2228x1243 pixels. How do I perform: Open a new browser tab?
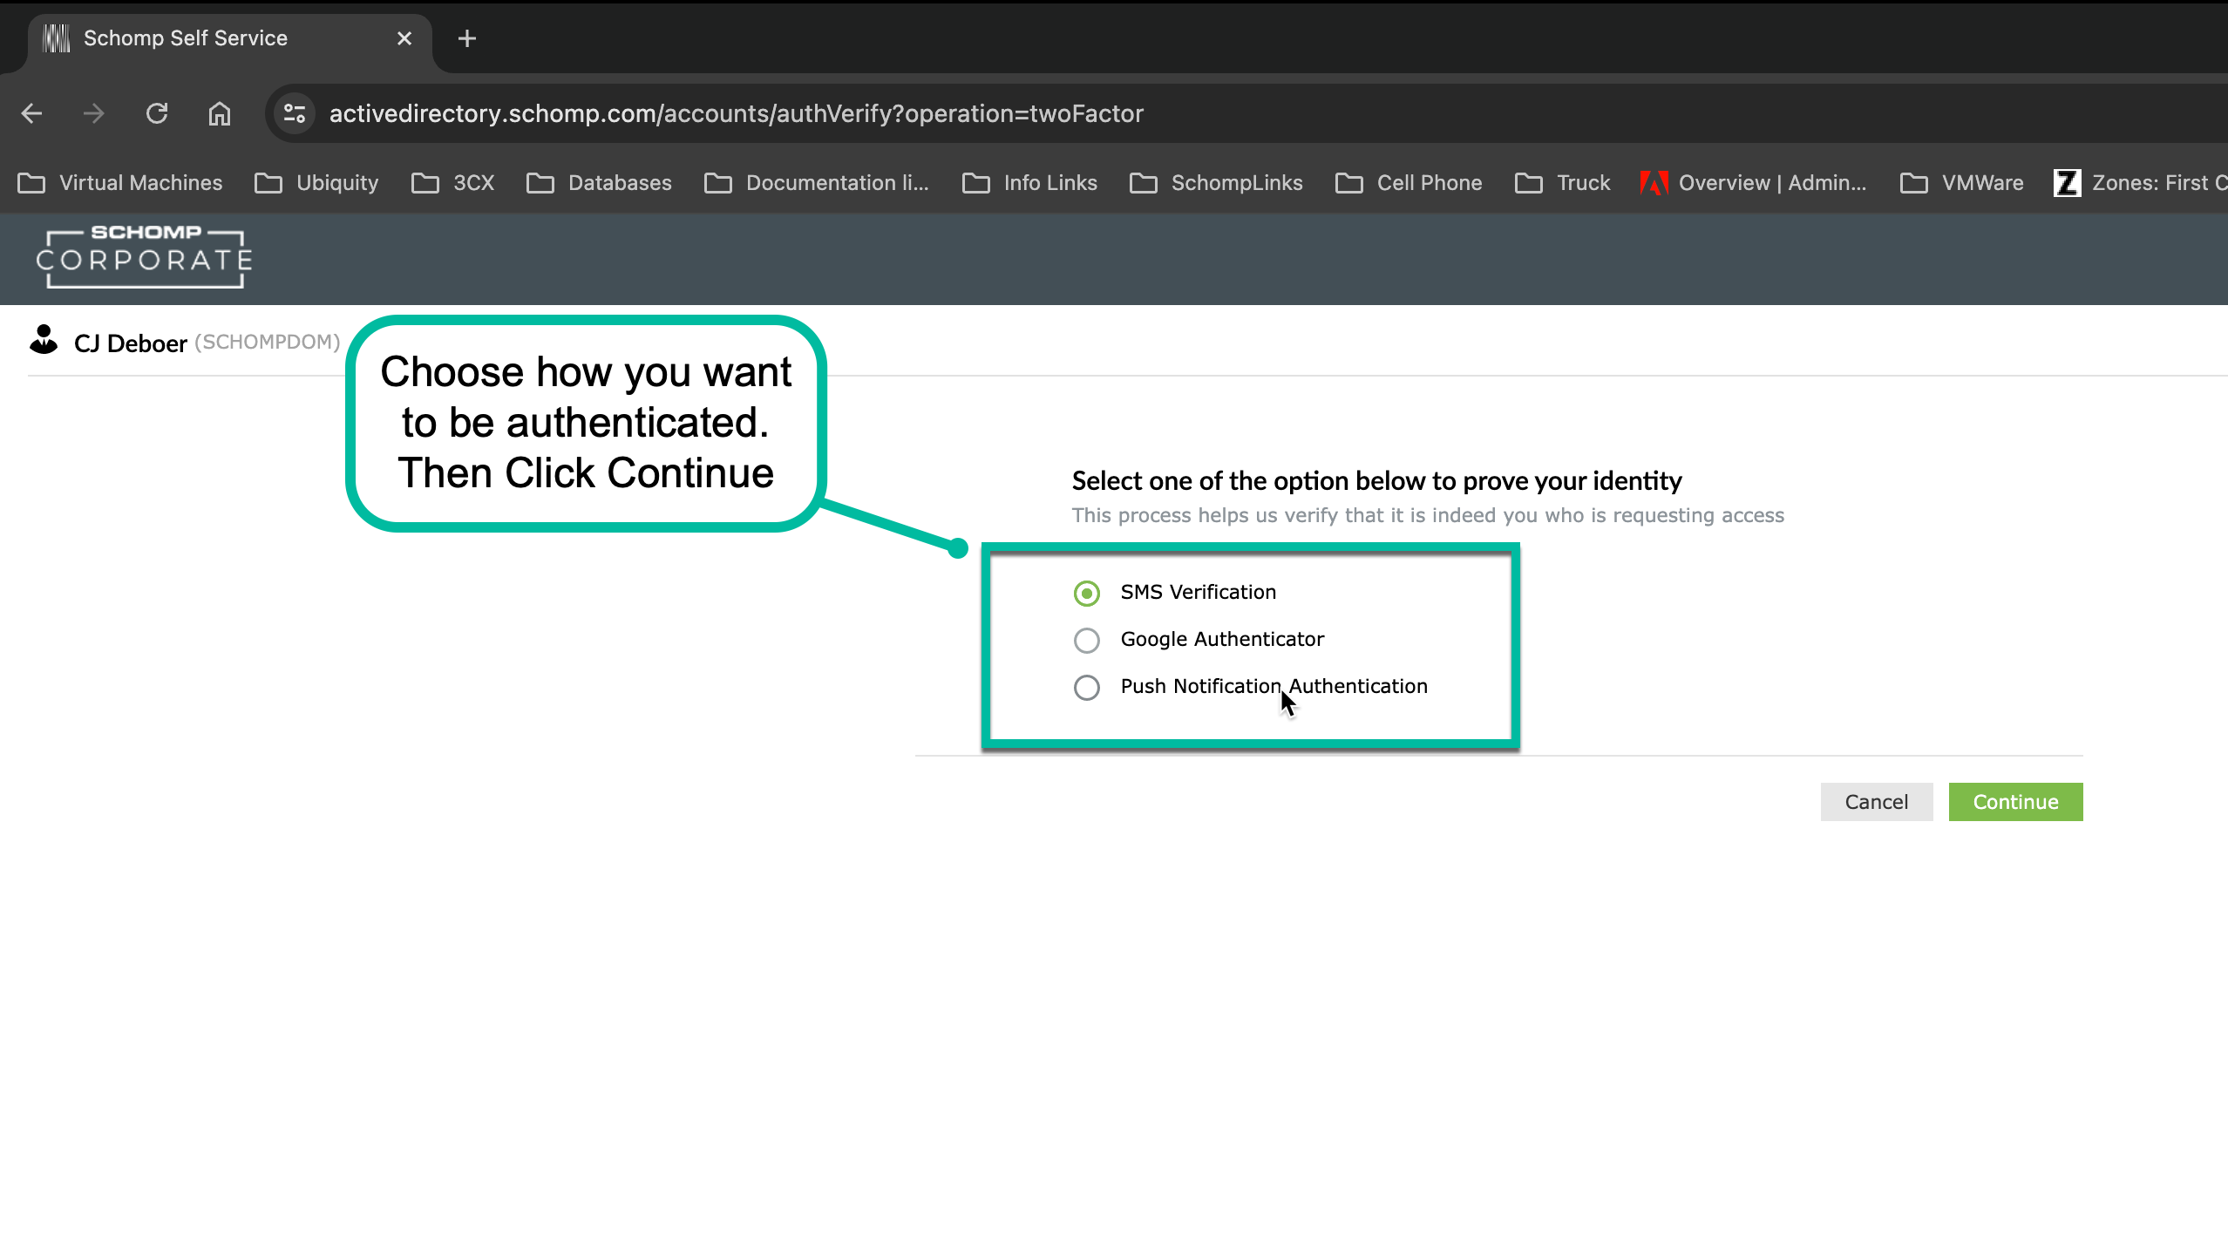466,38
